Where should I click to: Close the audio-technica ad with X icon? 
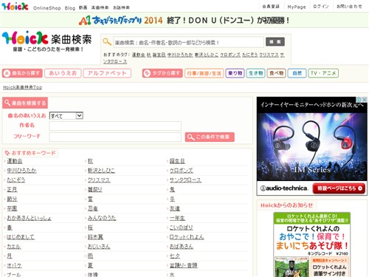365,100
